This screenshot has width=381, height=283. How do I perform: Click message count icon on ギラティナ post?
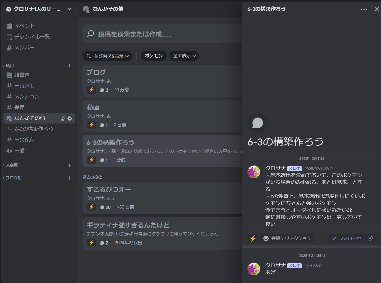tap(102, 243)
